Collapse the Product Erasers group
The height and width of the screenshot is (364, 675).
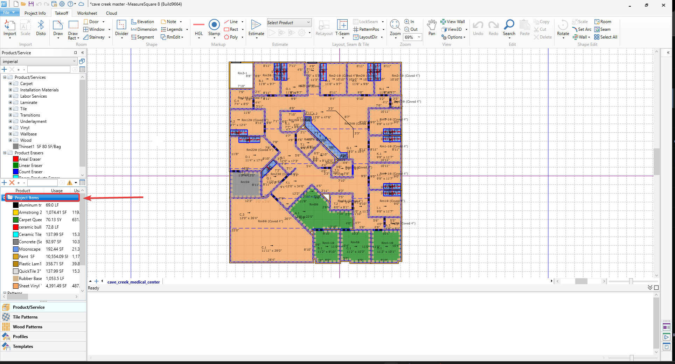pos(5,153)
